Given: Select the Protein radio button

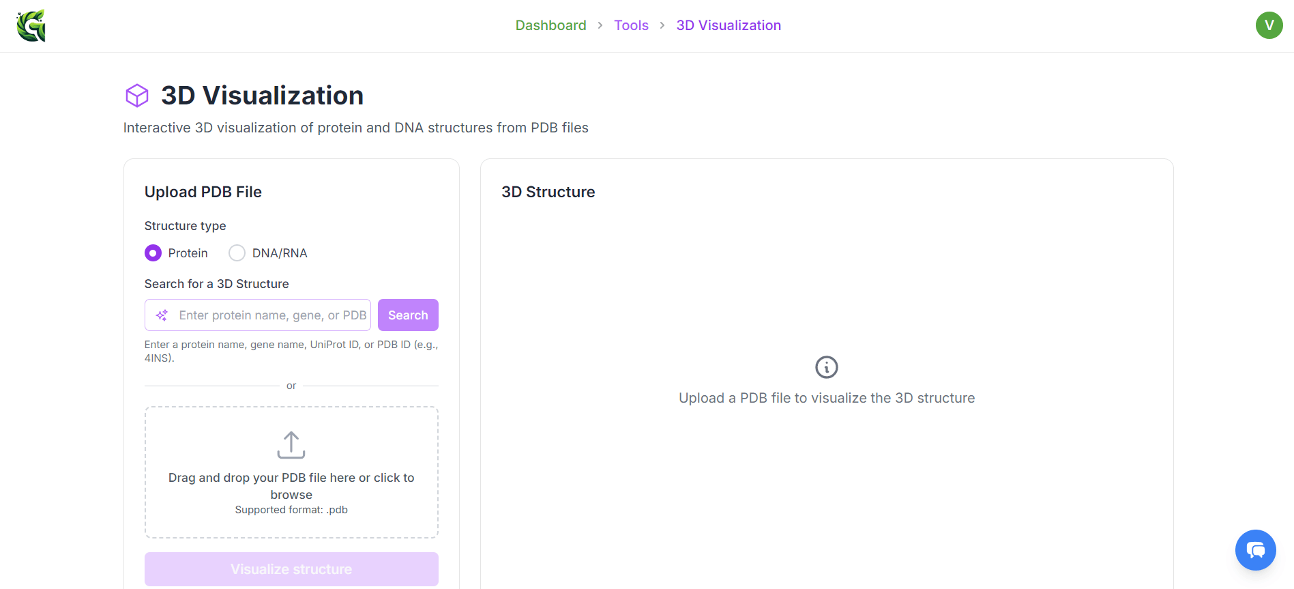Looking at the screenshot, I should [x=153, y=253].
